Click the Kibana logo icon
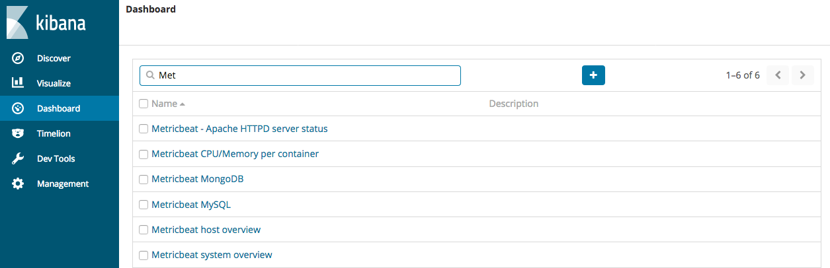 [18, 22]
